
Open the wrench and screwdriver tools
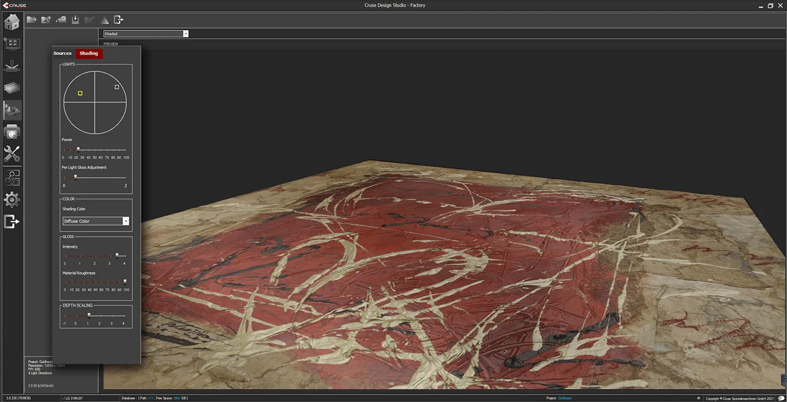tap(12, 154)
